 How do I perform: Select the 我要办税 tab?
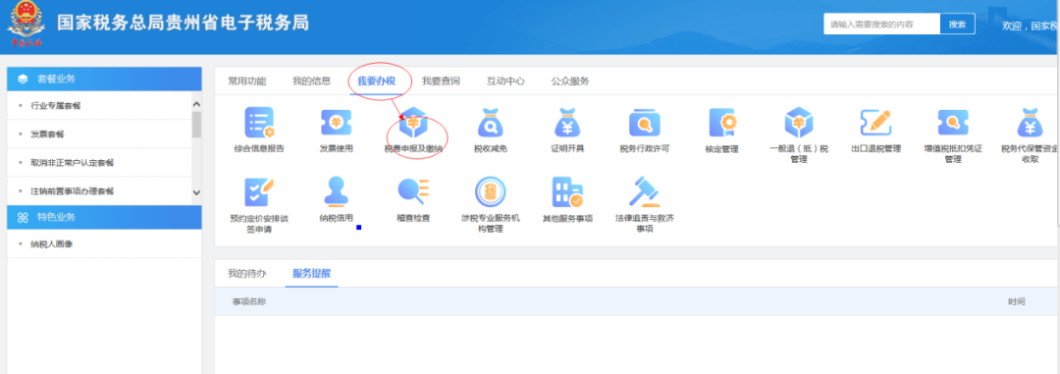[x=376, y=81]
